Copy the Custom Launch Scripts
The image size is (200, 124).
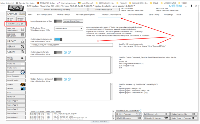click(69, 52)
